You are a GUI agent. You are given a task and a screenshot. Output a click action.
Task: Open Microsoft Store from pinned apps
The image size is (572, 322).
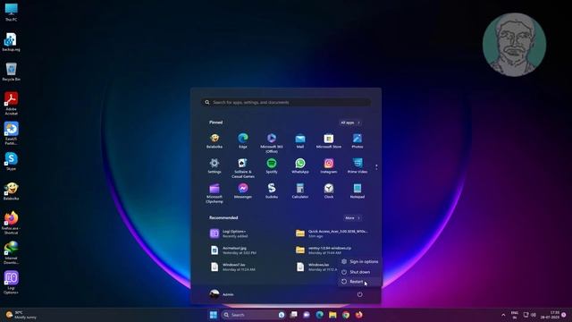coord(329,141)
